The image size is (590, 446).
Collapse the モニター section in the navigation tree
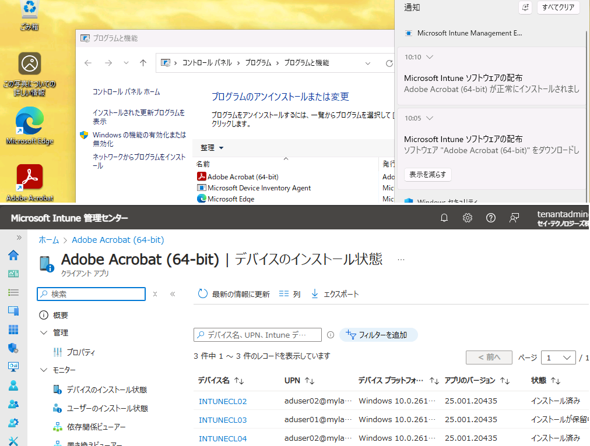44,370
